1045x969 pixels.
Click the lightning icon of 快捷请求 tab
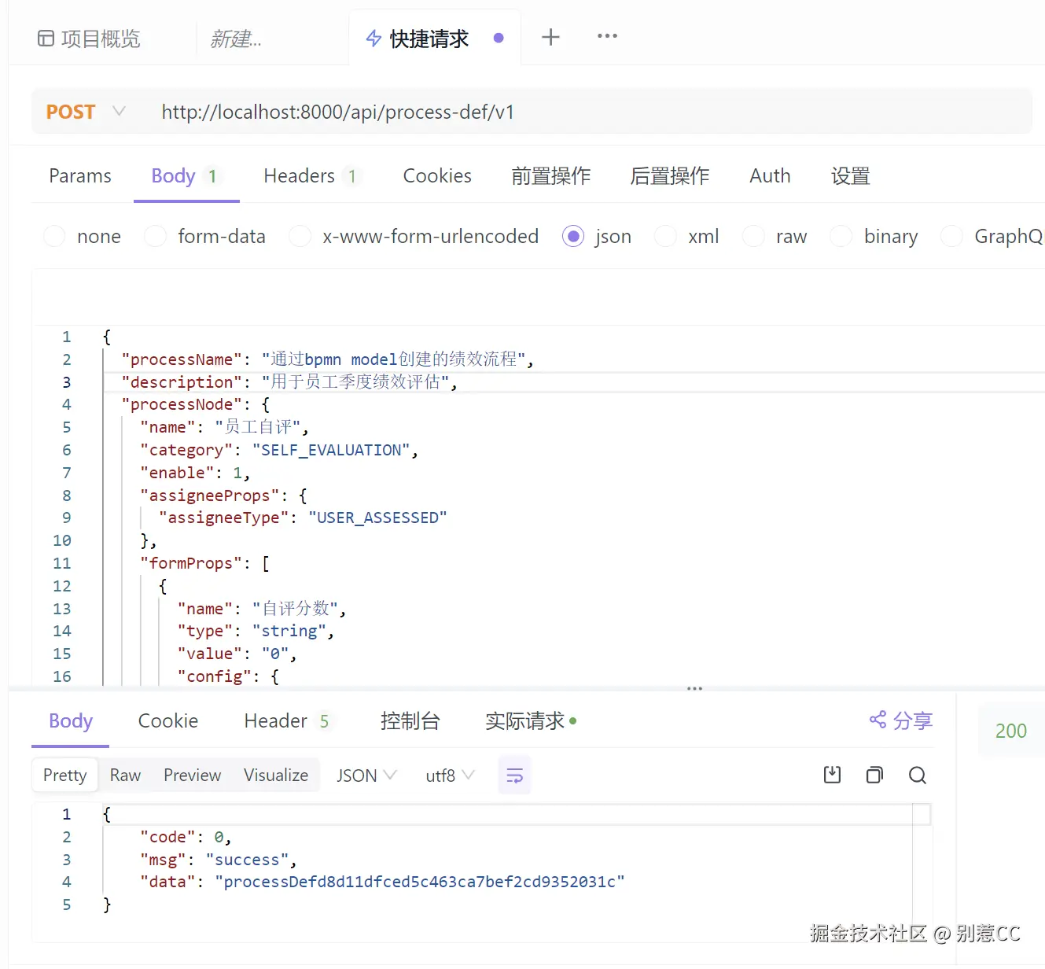(x=374, y=39)
